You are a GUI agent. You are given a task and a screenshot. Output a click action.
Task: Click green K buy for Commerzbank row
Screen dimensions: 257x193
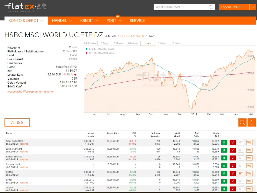pyautogui.click(x=224, y=166)
